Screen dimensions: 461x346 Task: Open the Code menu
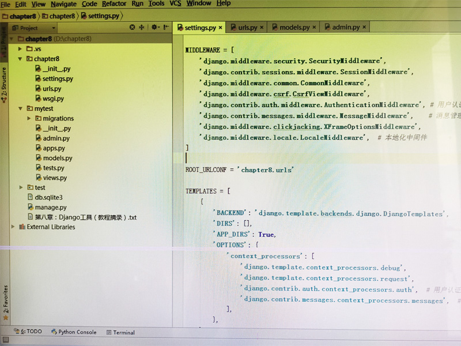(x=89, y=4)
